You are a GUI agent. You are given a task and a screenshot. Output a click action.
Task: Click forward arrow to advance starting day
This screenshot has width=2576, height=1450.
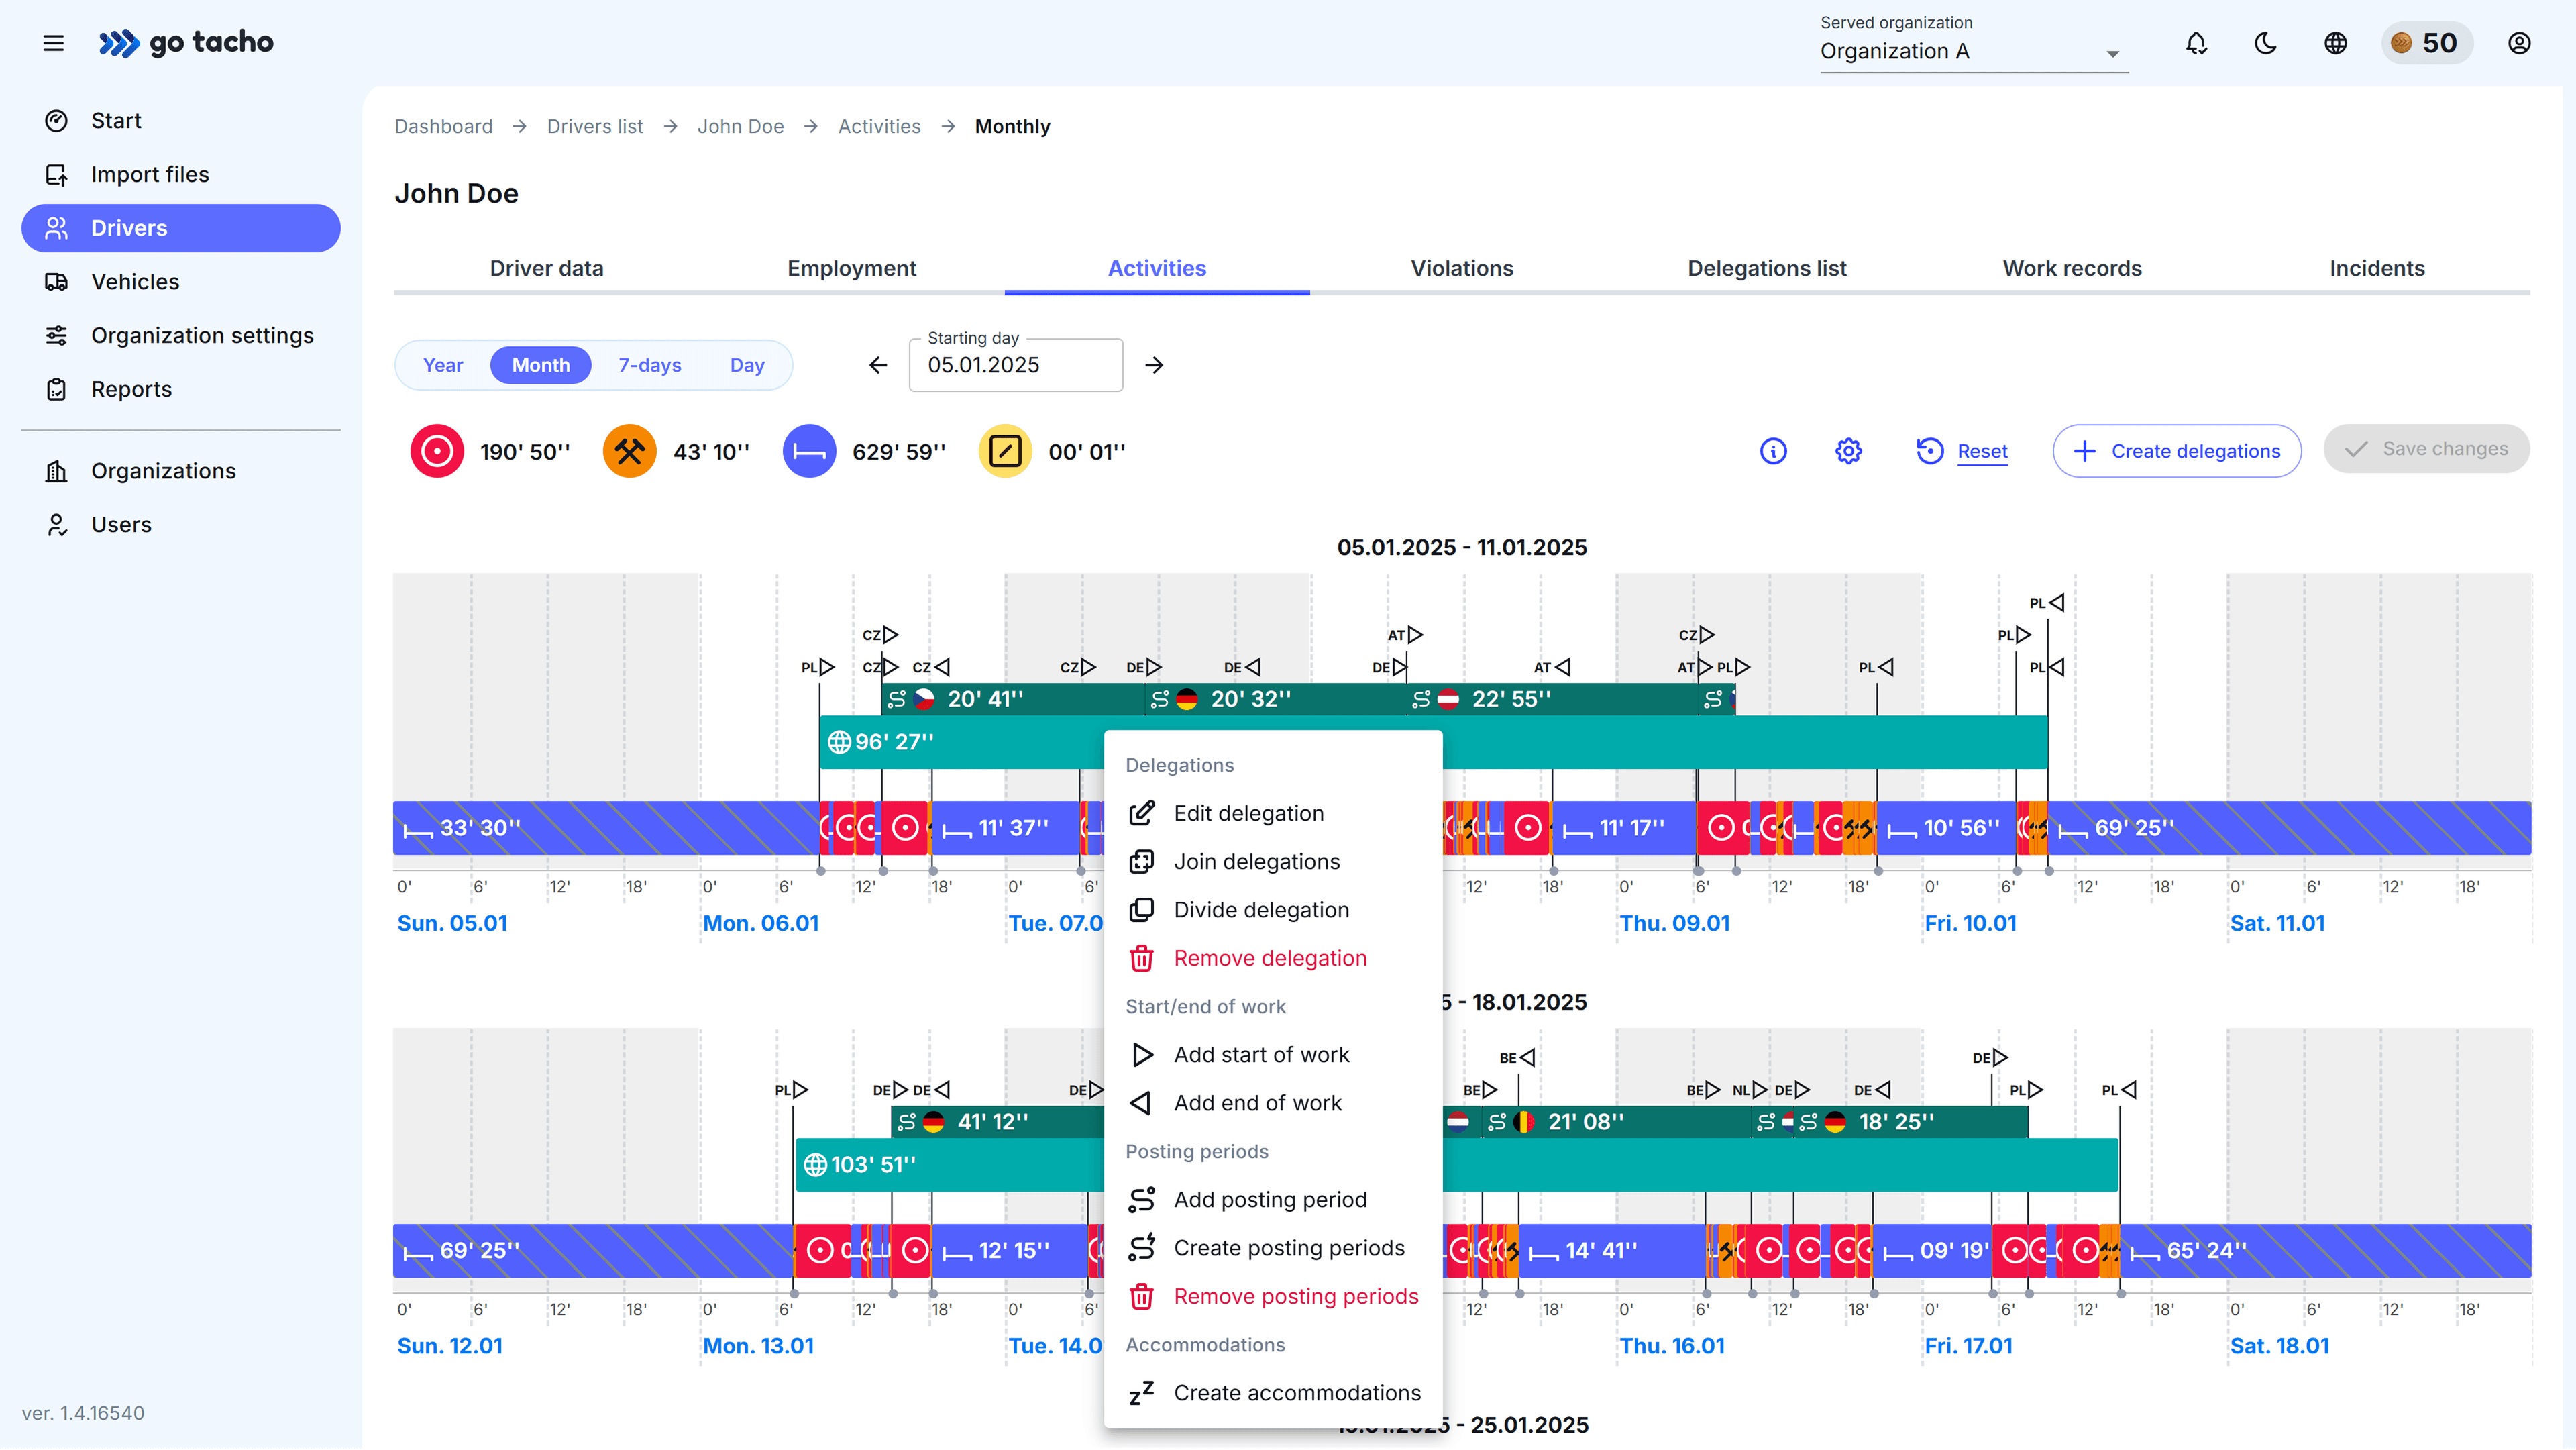(x=1153, y=364)
